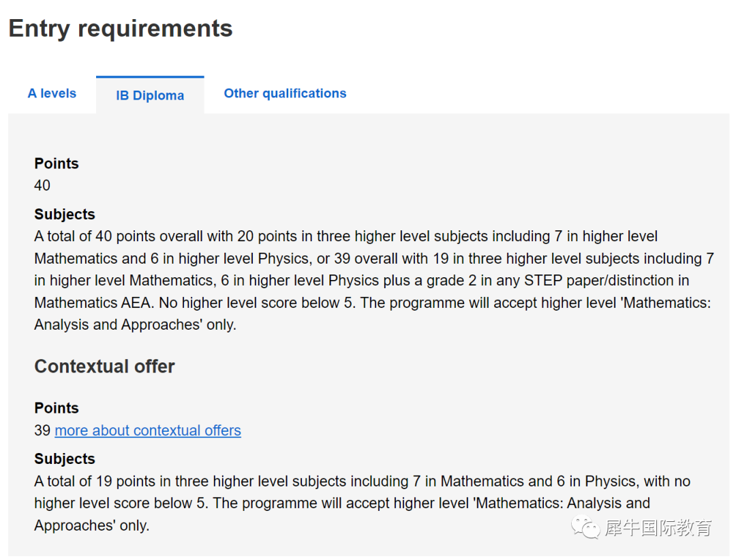Click the 犀牛国际教育 watermark text

coord(658,527)
